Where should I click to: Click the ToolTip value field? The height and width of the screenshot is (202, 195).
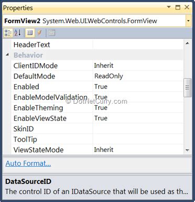click(x=138, y=139)
